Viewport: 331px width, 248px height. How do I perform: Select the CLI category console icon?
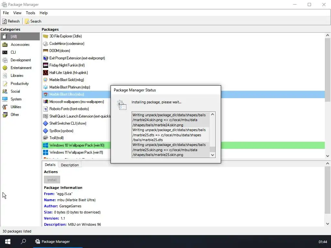[x=5, y=52]
